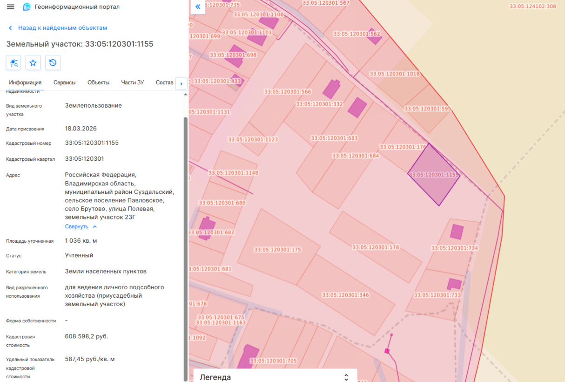Image resolution: width=565 pixels, height=382 pixels.
Task: Expand the Легенда panel
Action: [275, 377]
